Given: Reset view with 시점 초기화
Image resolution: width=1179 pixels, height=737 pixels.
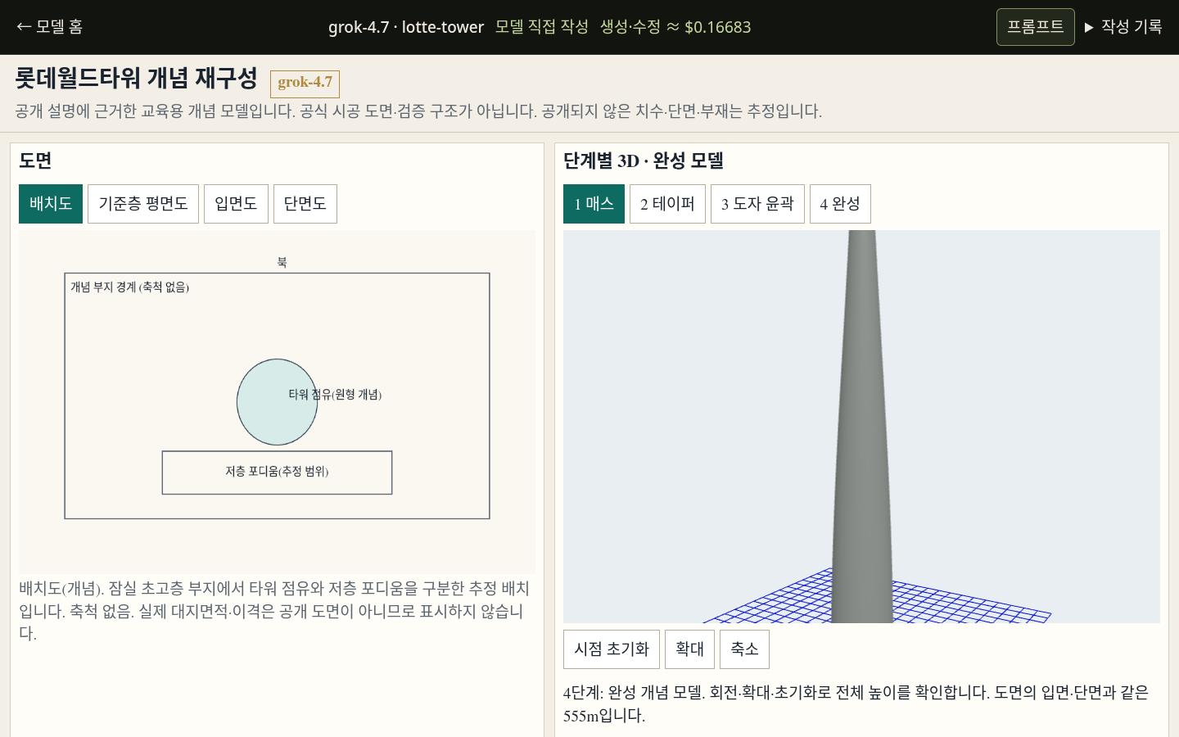Looking at the screenshot, I should 612,649.
